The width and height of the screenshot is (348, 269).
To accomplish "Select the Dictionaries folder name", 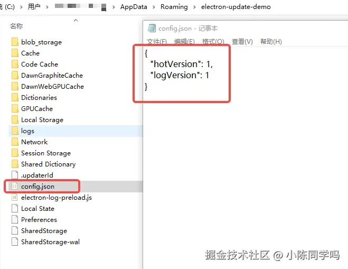I will click(x=39, y=98).
